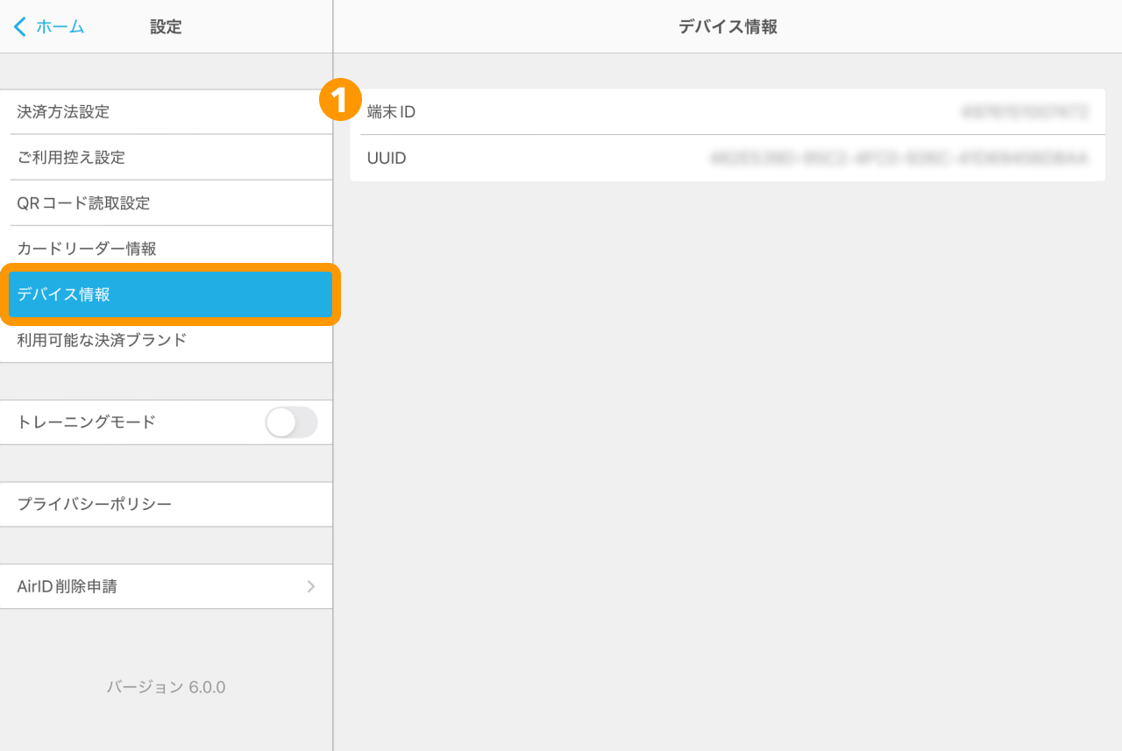Image resolution: width=1122 pixels, height=751 pixels.
Task: Click the AirID削除申請 label
Action: [x=67, y=586]
